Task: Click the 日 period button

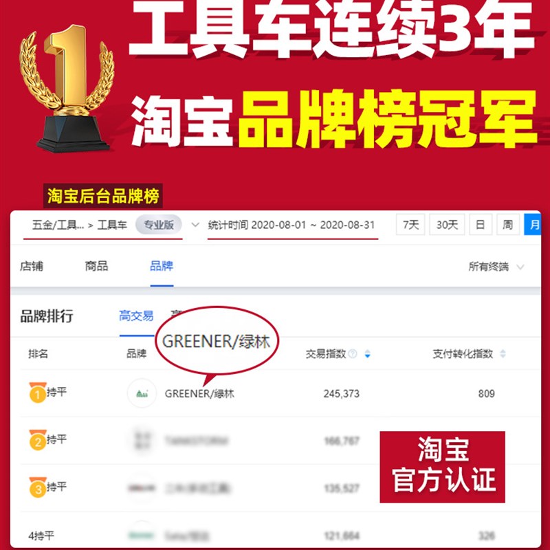Action: pos(481,225)
